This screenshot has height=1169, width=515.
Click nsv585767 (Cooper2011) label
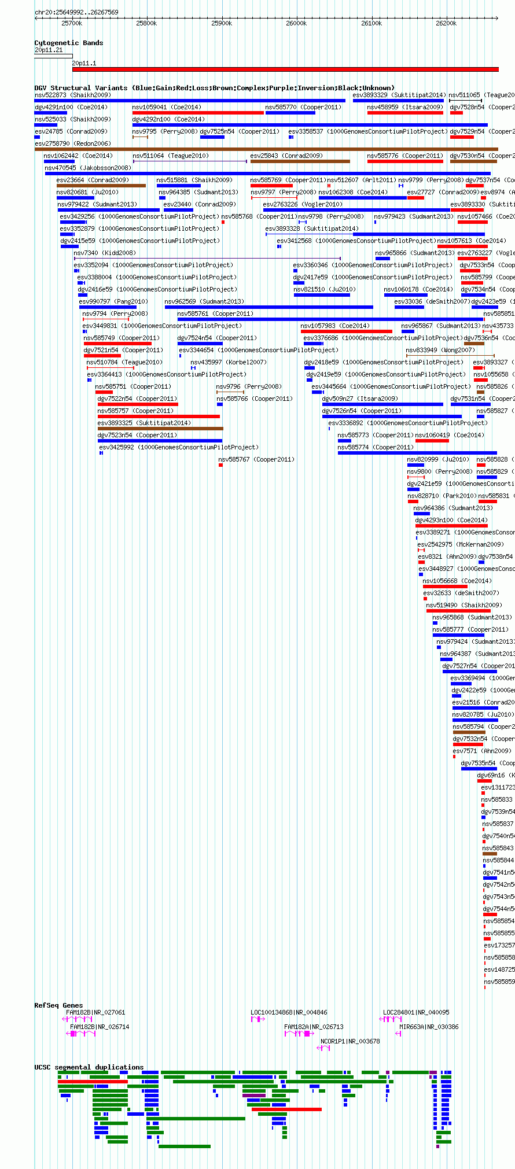coord(256,459)
